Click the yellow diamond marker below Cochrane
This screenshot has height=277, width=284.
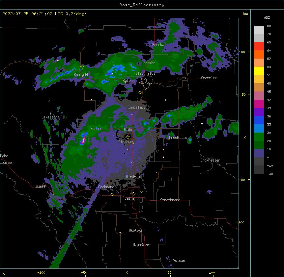[112, 194]
